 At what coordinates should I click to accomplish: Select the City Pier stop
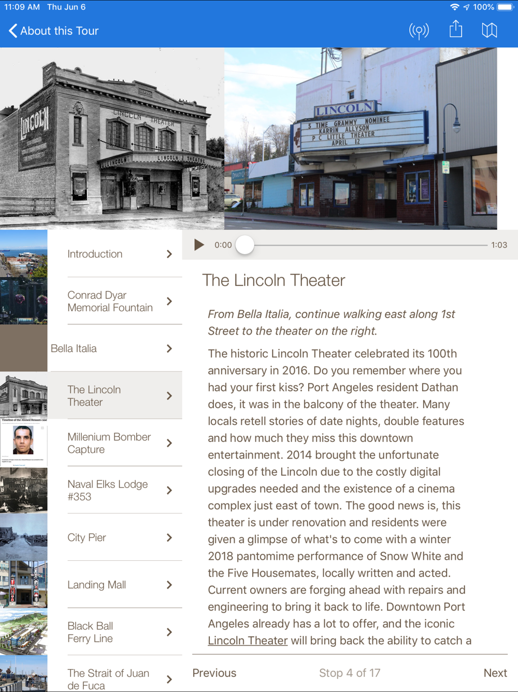click(91, 537)
